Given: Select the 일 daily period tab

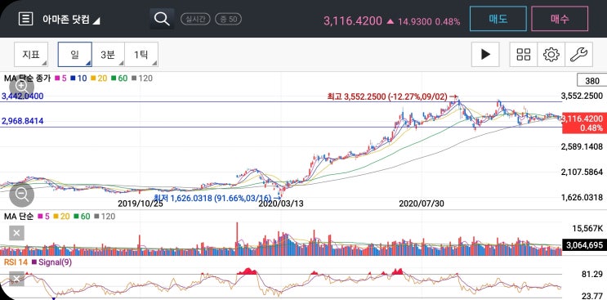Looking at the screenshot, I should point(74,55).
